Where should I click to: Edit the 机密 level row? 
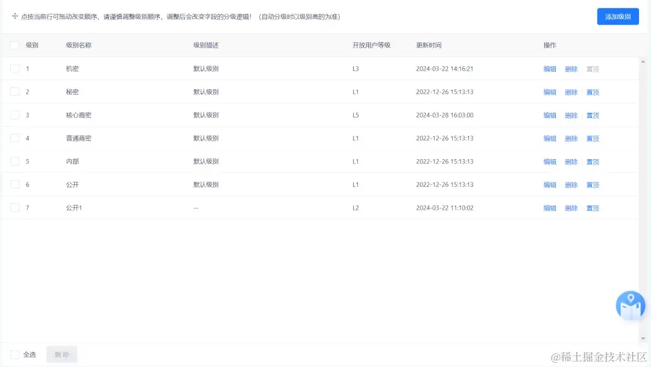(550, 69)
